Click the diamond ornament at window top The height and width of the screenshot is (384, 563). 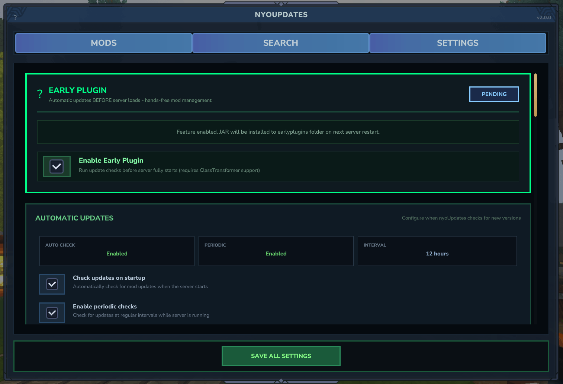pos(281,3)
